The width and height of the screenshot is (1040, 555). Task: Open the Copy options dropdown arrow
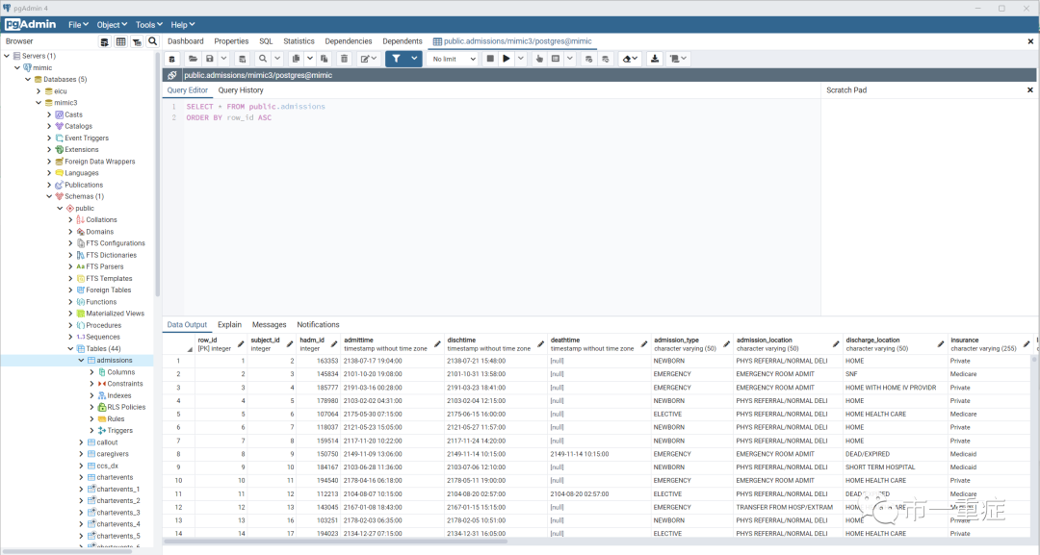pos(310,59)
